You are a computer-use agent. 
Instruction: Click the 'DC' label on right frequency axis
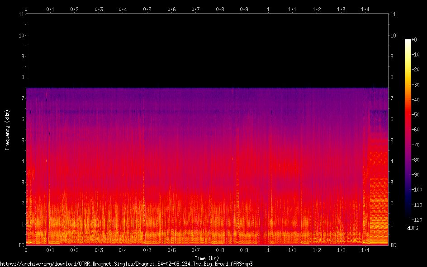[x=393, y=245]
